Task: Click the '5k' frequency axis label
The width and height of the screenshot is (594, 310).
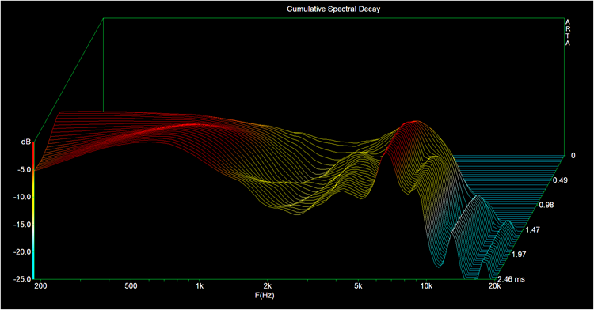Action: pos(358,286)
